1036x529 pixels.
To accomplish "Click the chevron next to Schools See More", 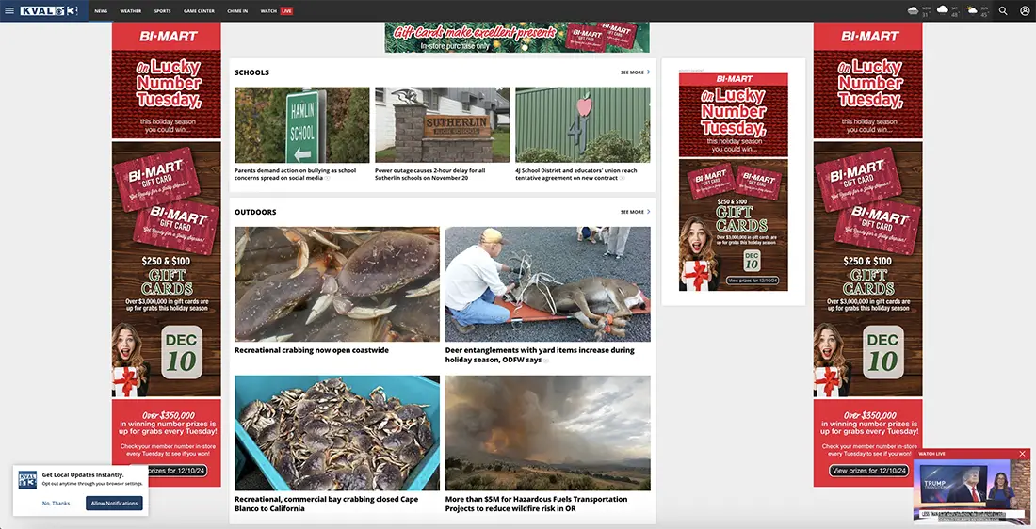I will pyautogui.click(x=648, y=72).
